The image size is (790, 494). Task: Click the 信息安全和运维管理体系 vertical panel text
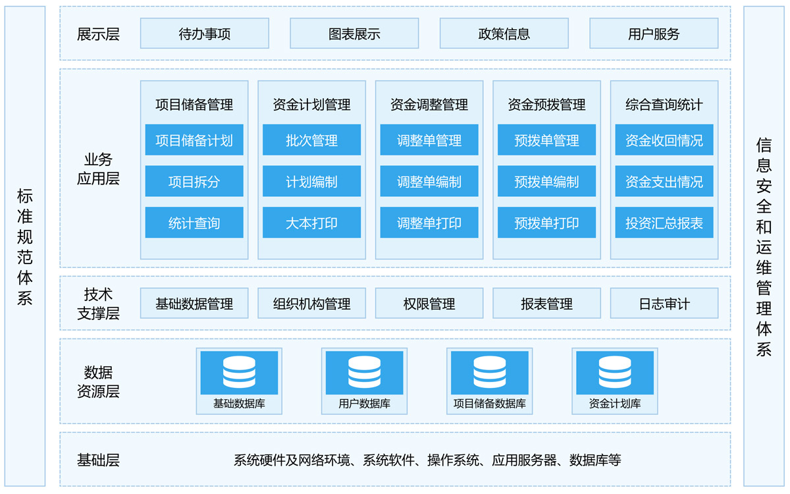pos(764,247)
